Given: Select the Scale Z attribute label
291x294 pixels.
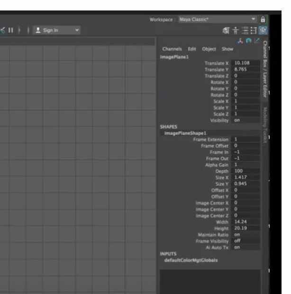Looking at the screenshot, I should pyautogui.click(x=221, y=114).
